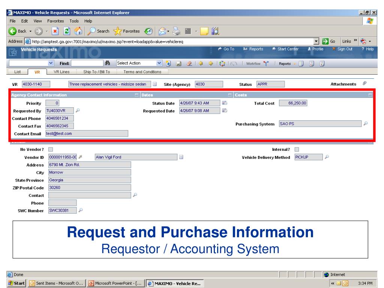This screenshot has height=288, width=384.
Task: Click the browser History icon
Action: click(148, 31)
